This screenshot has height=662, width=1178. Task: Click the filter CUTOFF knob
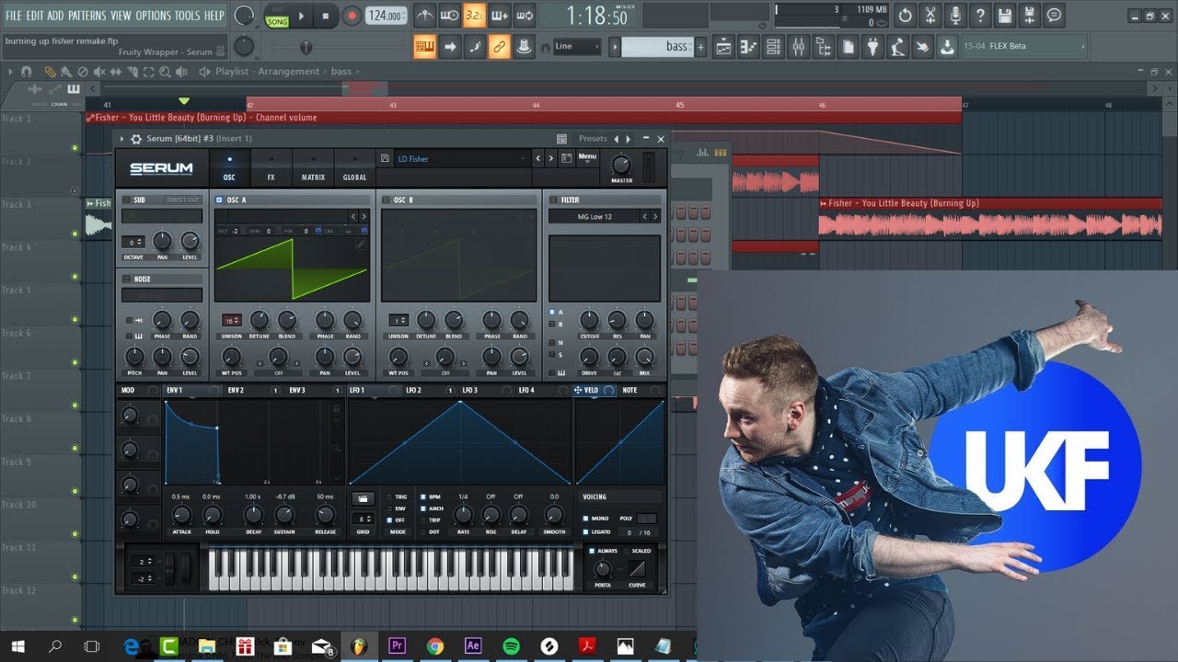pos(590,320)
